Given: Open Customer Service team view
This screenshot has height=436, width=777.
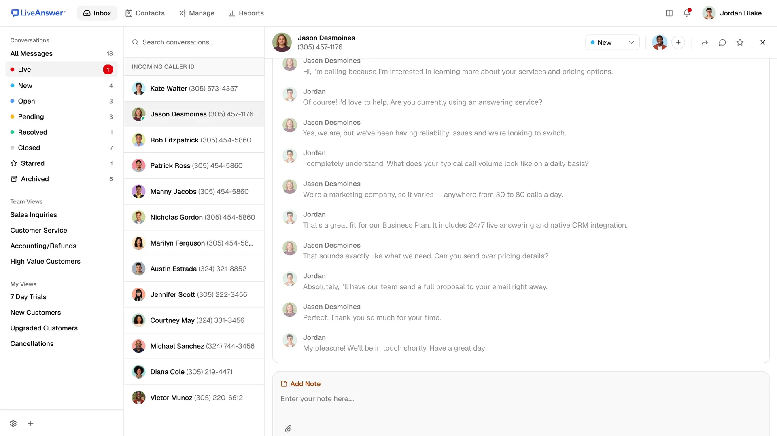Looking at the screenshot, I should tap(38, 230).
